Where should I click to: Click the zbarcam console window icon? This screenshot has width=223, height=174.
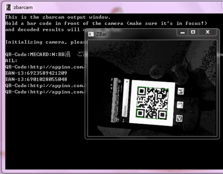[8, 7]
